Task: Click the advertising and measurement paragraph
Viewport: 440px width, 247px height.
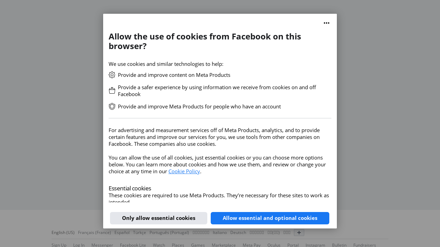Action: point(214,137)
